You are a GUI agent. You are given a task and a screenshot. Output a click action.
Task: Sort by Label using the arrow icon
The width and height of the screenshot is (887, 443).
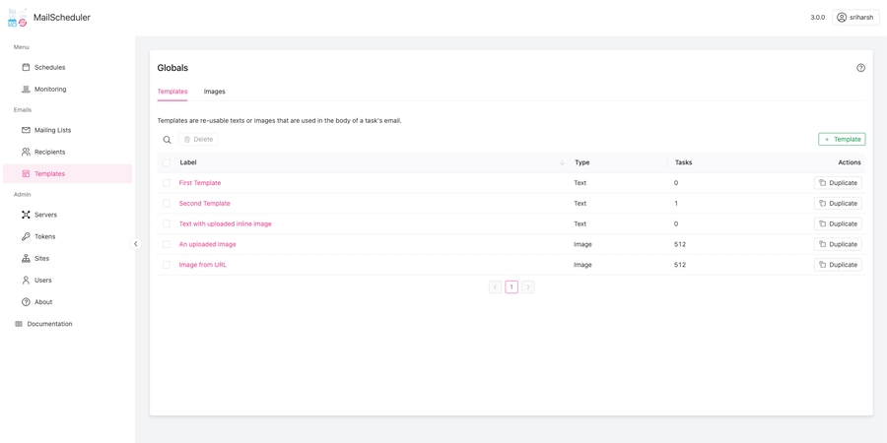pyautogui.click(x=562, y=162)
